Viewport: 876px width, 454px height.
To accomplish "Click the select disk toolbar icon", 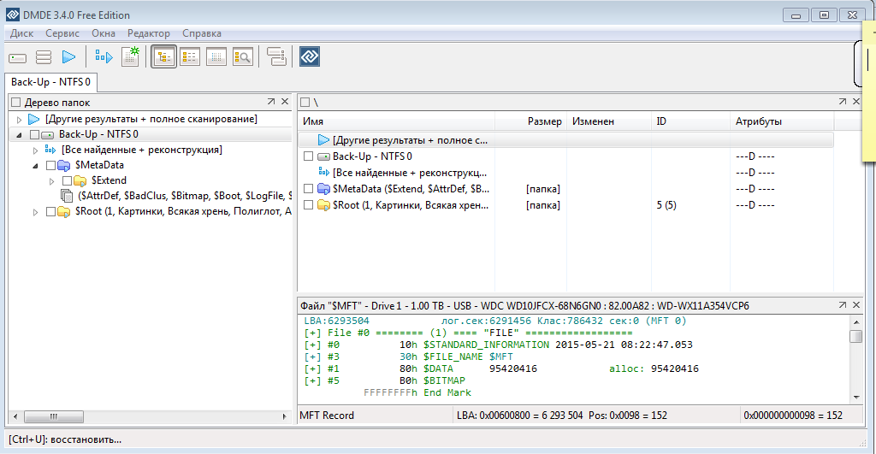I will pos(18,57).
